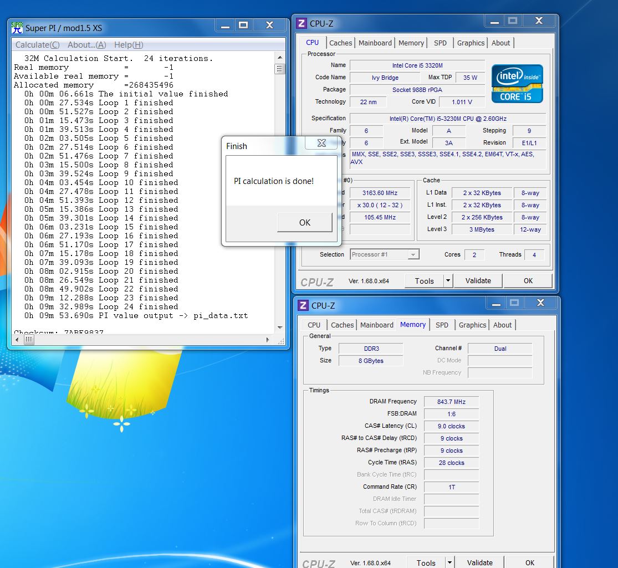Viewport: 618px width, 568px height.
Task: Click the 'Dual' channel value
Action: (500, 349)
